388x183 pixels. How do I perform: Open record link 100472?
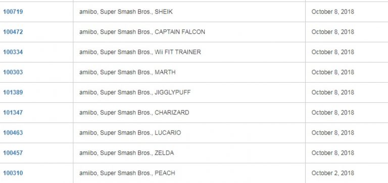click(13, 32)
